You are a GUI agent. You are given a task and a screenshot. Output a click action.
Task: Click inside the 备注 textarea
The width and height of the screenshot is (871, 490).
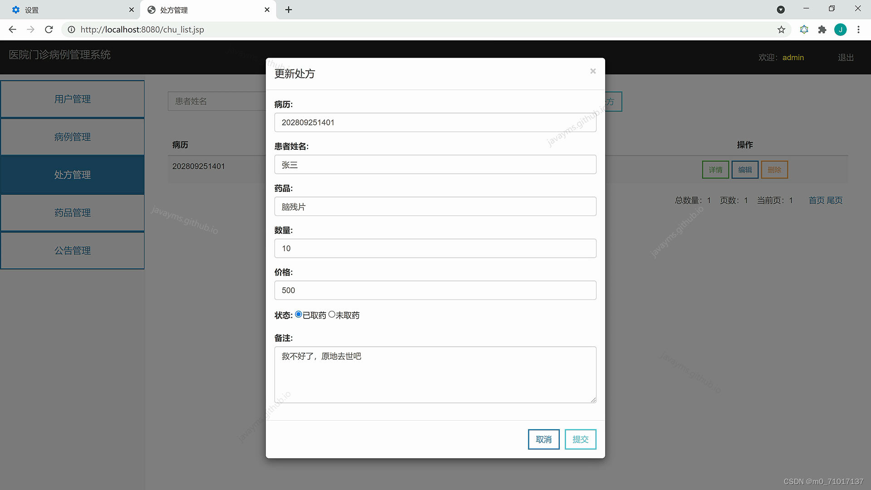(435, 375)
